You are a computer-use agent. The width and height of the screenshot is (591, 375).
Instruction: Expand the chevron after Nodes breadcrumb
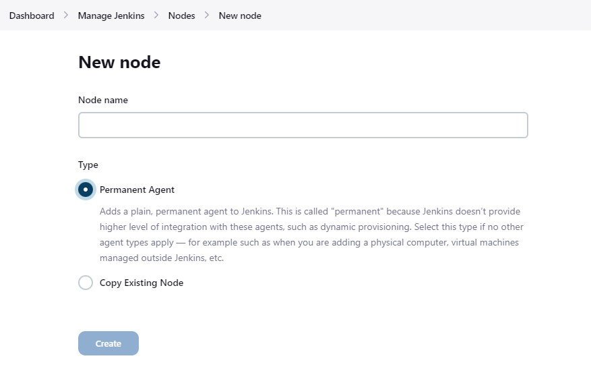[x=207, y=16]
